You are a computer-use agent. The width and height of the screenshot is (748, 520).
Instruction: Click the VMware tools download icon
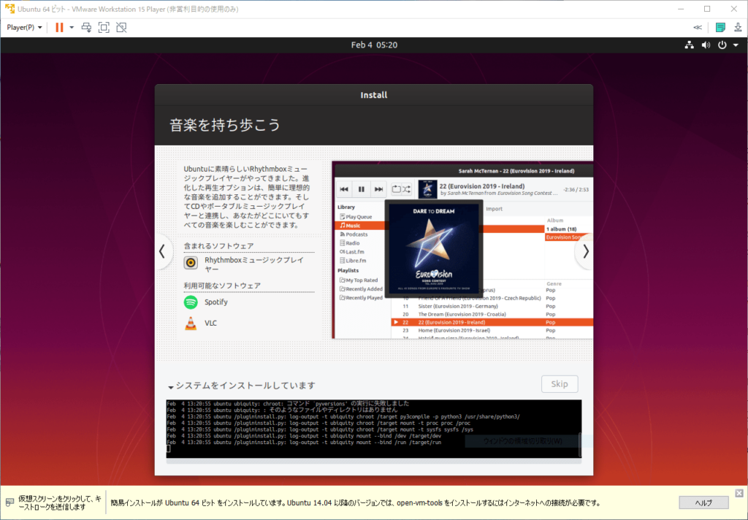[x=738, y=28]
